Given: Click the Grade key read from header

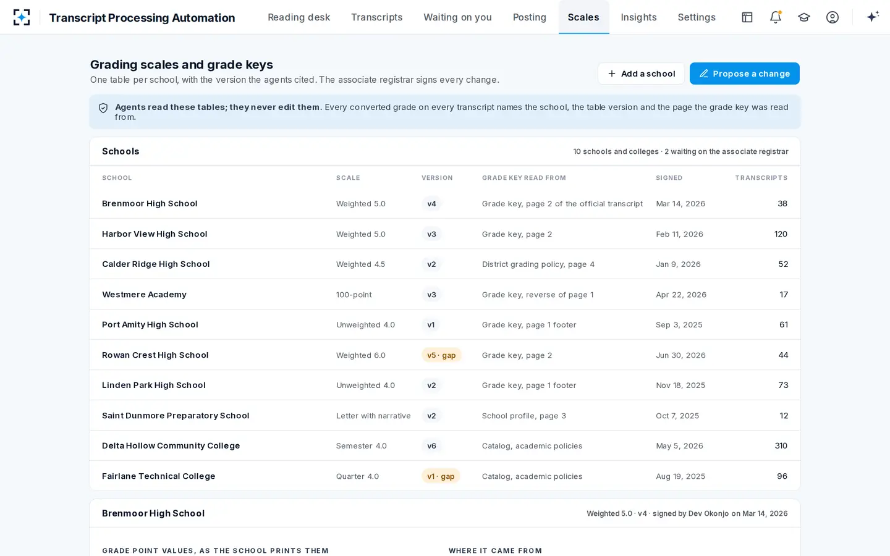Looking at the screenshot, I should [x=524, y=178].
